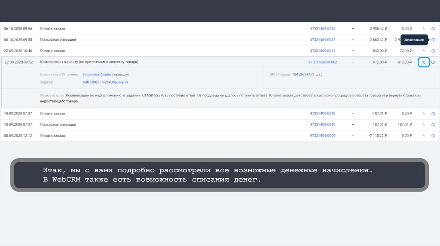Viewport: 440px width, 246px height.
Task: Click date 06.10.2020 09:55 of Приходная операция row
Action: (18, 40)
